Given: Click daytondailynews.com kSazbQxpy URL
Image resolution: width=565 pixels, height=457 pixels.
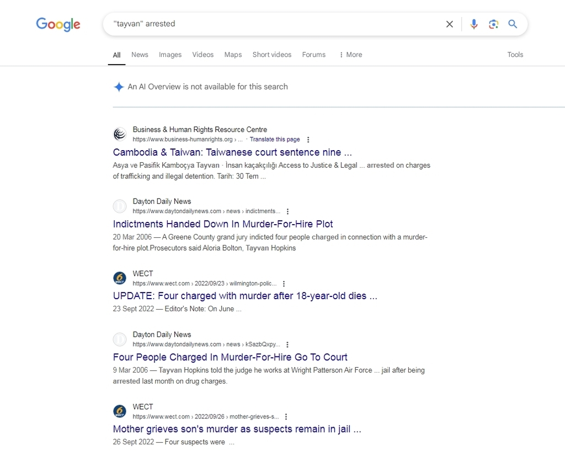Looking at the screenshot, I should pyautogui.click(x=206, y=344).
